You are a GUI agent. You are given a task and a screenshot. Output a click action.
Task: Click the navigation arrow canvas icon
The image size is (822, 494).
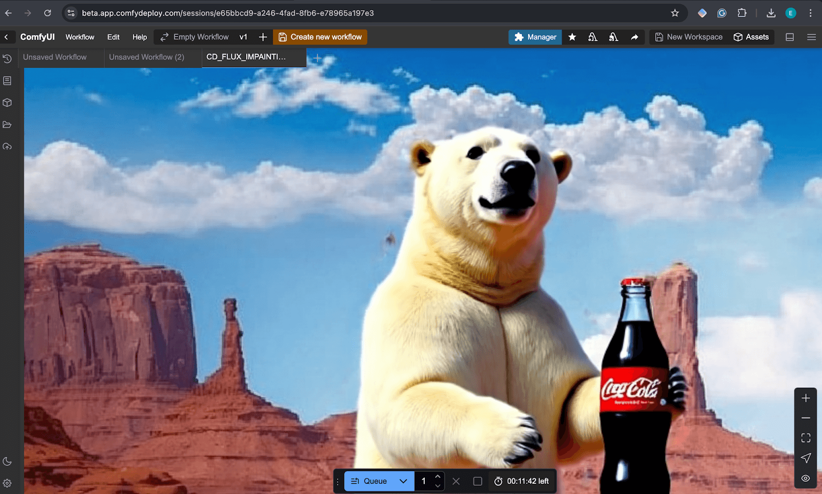pyautogui.click(x=806, y=458)
